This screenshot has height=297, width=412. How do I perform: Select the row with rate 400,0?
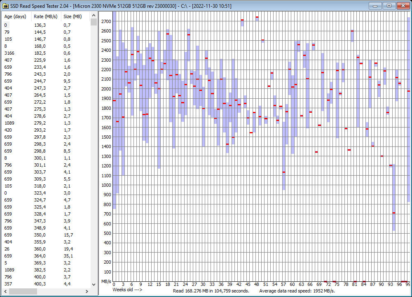[46, 277]
